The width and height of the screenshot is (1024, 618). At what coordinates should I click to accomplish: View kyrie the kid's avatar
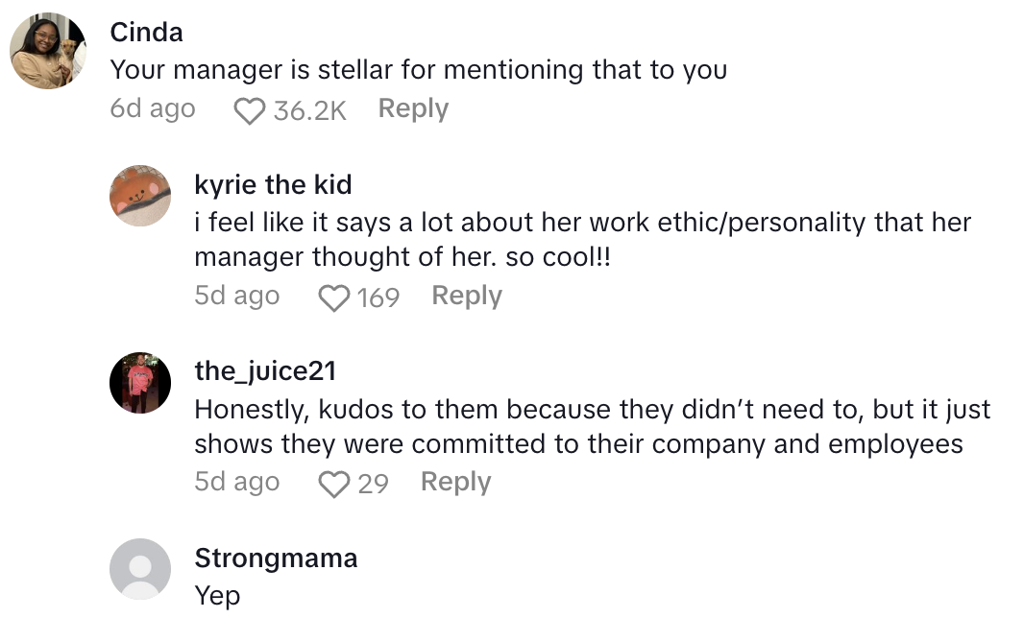[140, 196]
